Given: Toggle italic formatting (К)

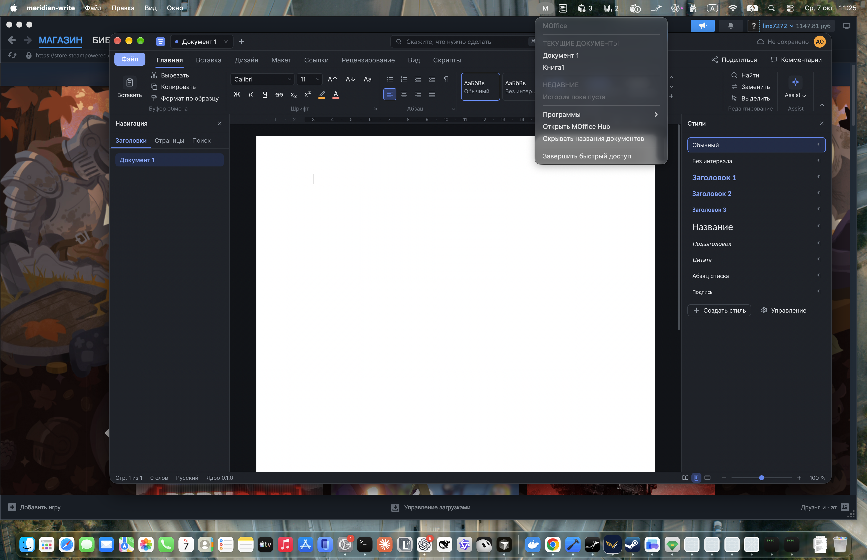Looking at the screenshot, I should point(251,95).
